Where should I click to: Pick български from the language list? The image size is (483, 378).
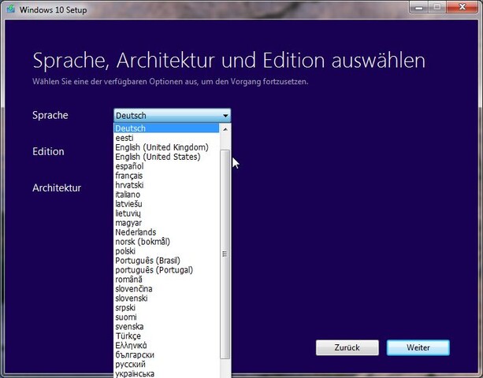[167, 355]
